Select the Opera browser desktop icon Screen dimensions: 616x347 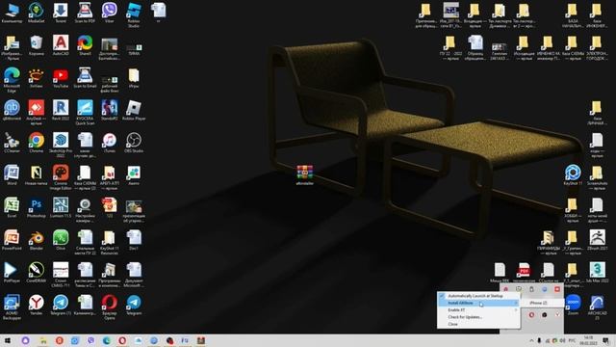click(109, 307)
